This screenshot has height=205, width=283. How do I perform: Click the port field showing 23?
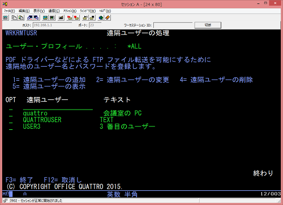(95, 25)
